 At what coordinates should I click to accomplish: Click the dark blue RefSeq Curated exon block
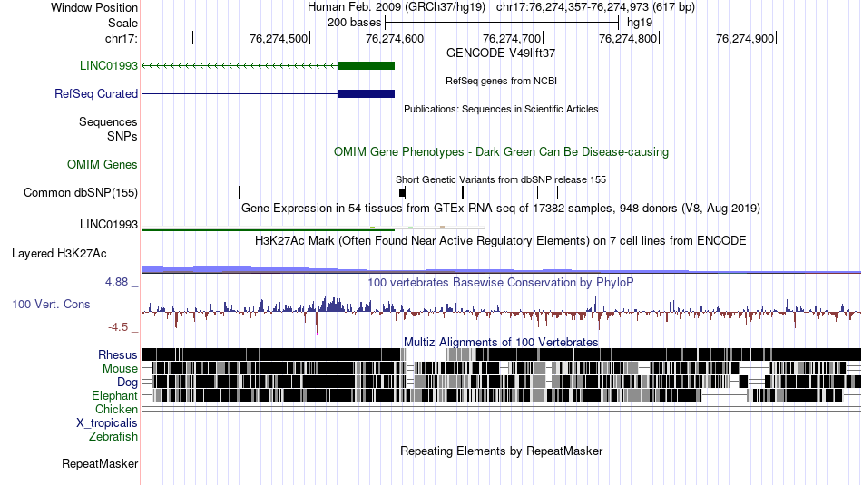coord(367,94)
